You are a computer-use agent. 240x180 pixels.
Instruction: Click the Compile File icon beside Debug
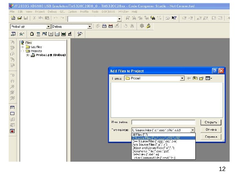pyautogui.click(x=98, y=26)
